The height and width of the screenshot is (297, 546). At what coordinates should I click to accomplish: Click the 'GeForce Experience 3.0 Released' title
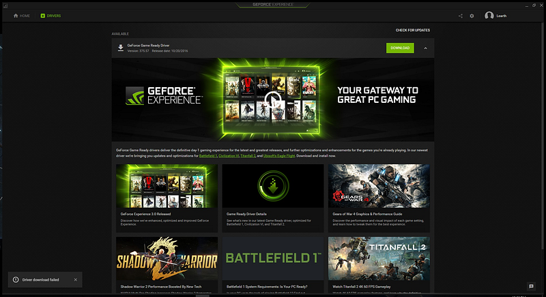[145, 214]
